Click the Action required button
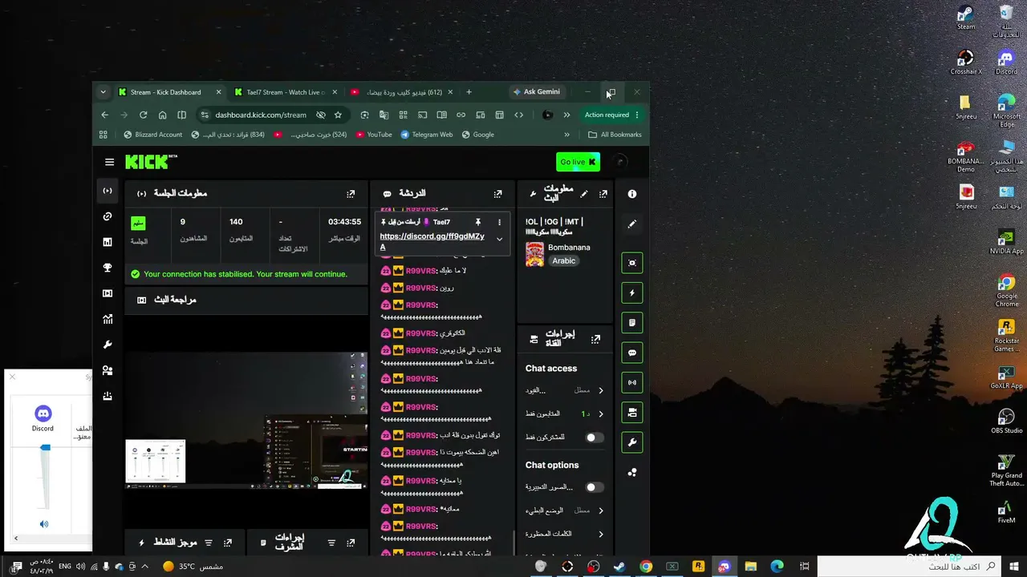 click(x=611, y=115)
